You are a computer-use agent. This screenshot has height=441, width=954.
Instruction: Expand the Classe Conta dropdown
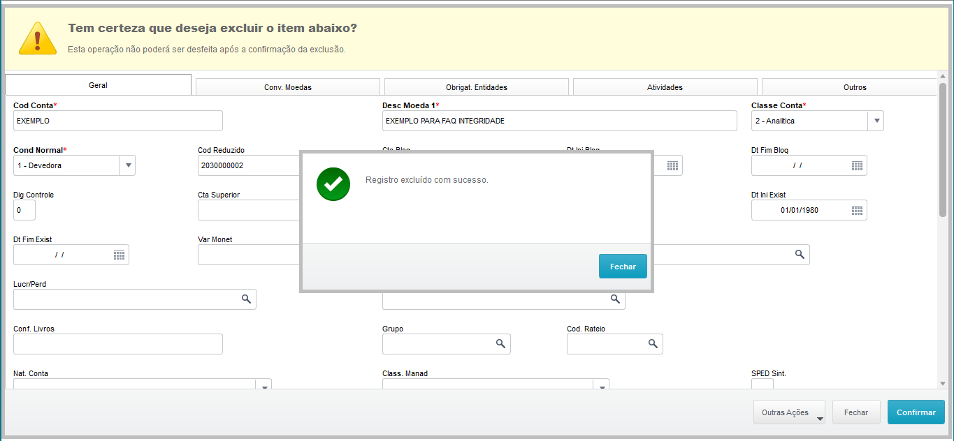coord(876,121)
